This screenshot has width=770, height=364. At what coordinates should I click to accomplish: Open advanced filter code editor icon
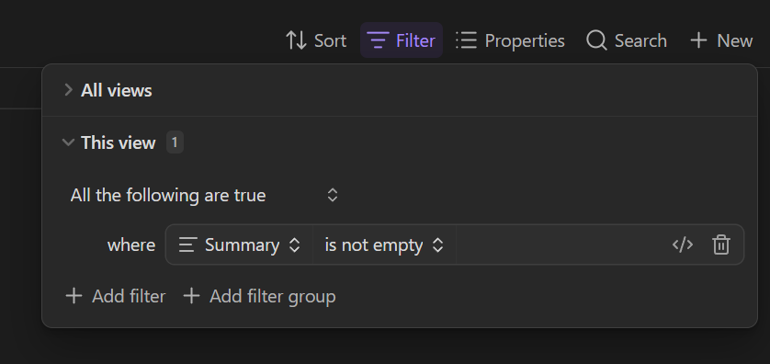tap(683, 245)
